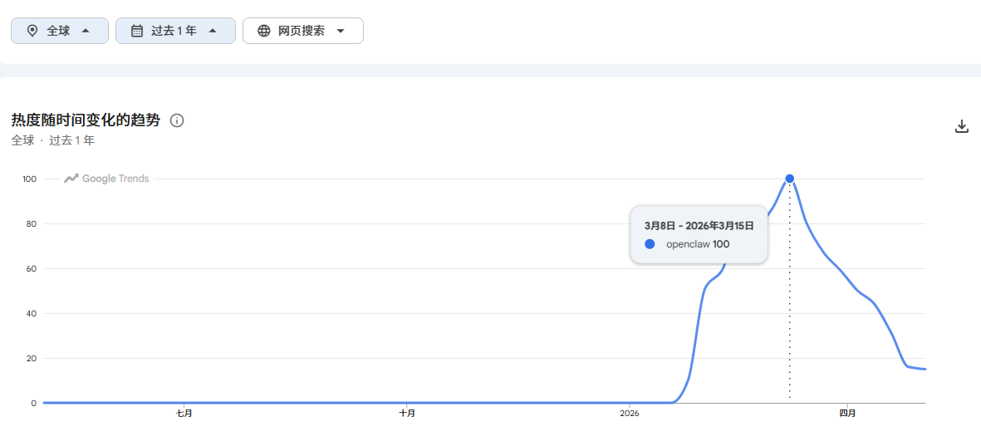The height and width of the screenshot is (441, 981).
Task: Click the 热度随时间变化的趋势 heading
Action: click(86, 120)
